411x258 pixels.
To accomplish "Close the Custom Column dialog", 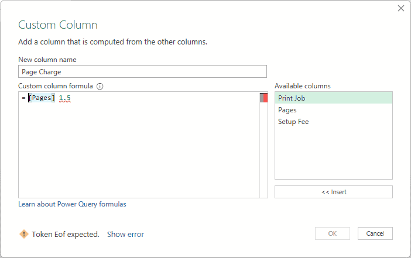I will pos(401,8).
